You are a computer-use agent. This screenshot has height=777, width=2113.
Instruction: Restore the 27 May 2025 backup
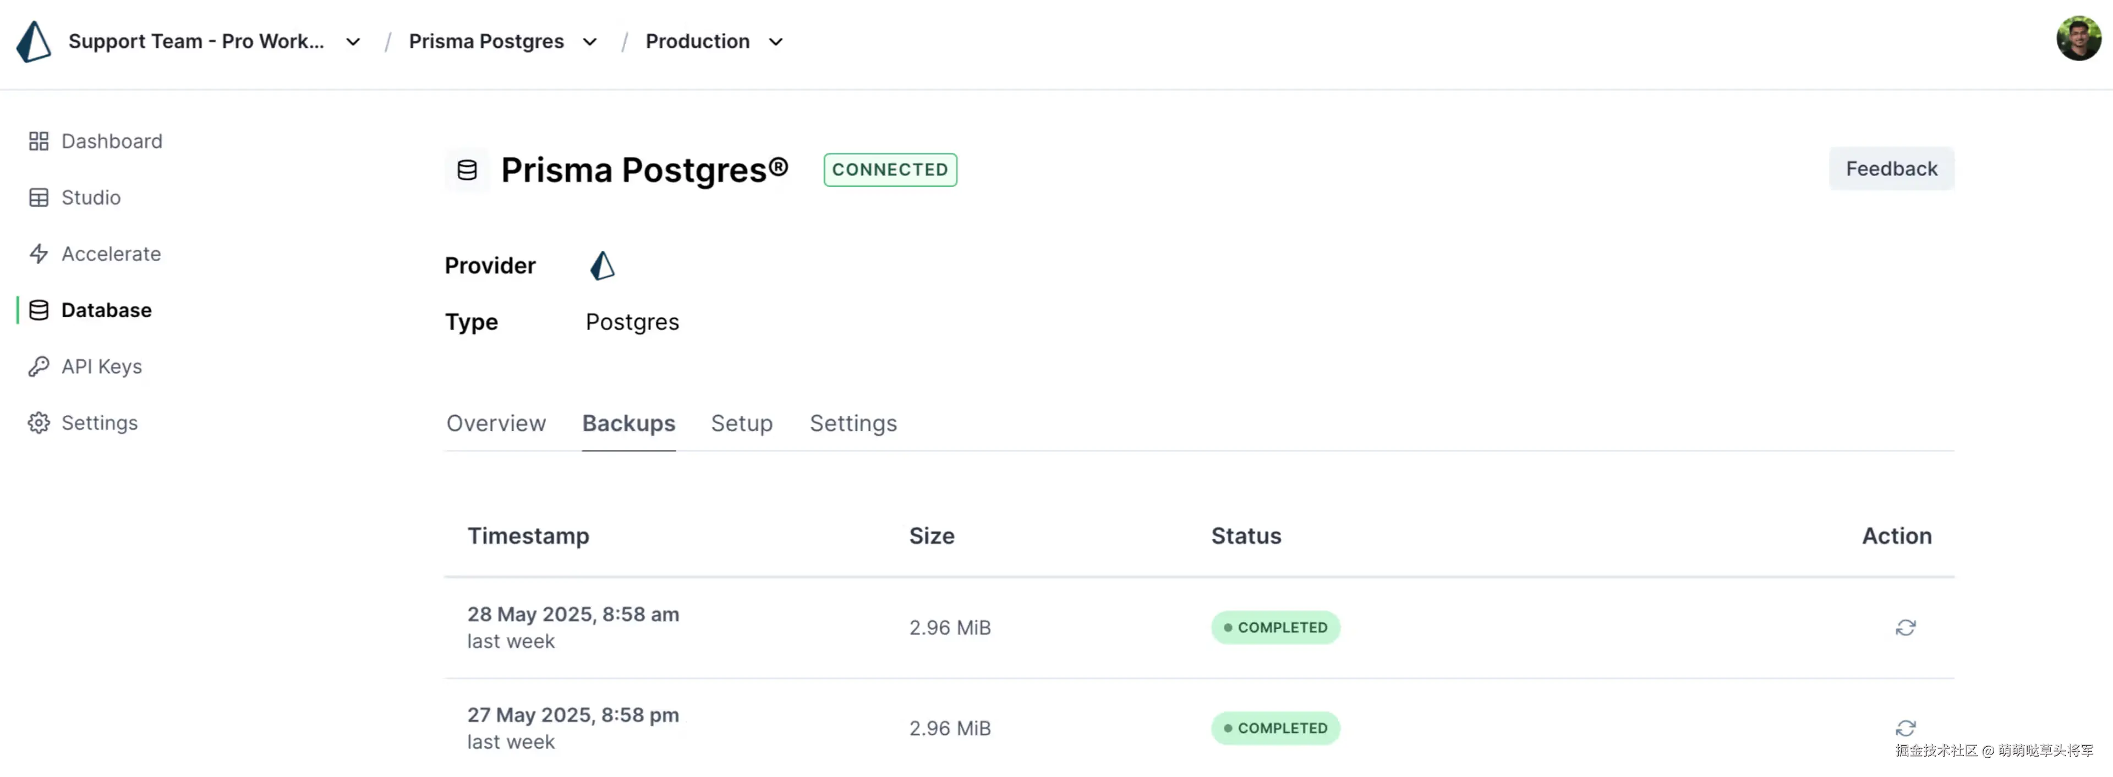click(1904, 728)
